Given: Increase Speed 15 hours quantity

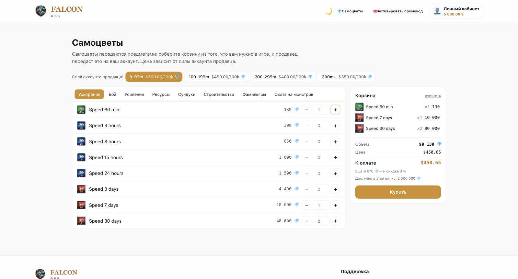Looking at the screenshot, I should [x=335, y=157].
